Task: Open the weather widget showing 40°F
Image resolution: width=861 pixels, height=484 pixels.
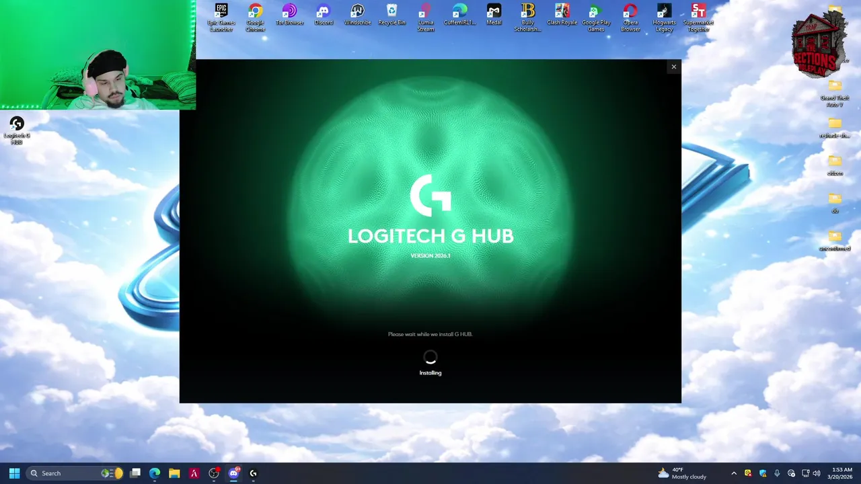Action: coord(682,473)
